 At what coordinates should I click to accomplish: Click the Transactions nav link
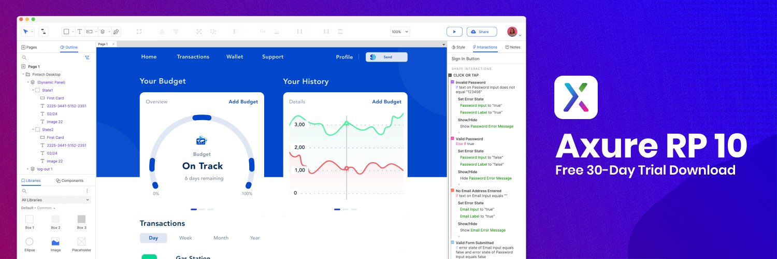click(193, 57)
